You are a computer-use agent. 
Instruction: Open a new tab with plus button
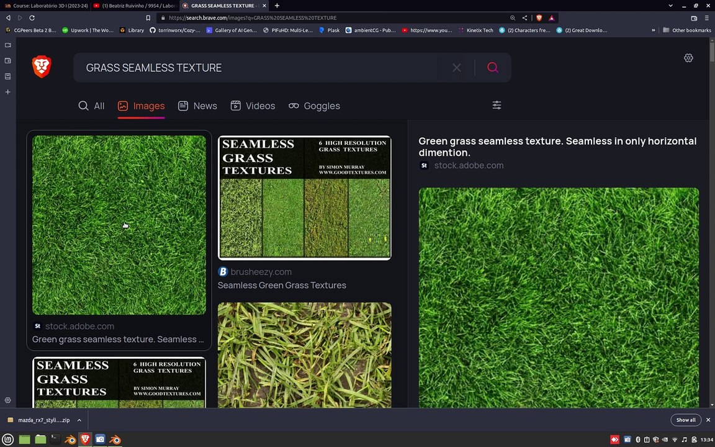click(277, 6)
